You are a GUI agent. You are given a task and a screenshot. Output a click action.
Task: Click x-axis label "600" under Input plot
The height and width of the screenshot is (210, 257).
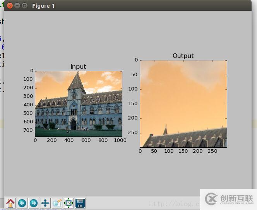(86, 140)
